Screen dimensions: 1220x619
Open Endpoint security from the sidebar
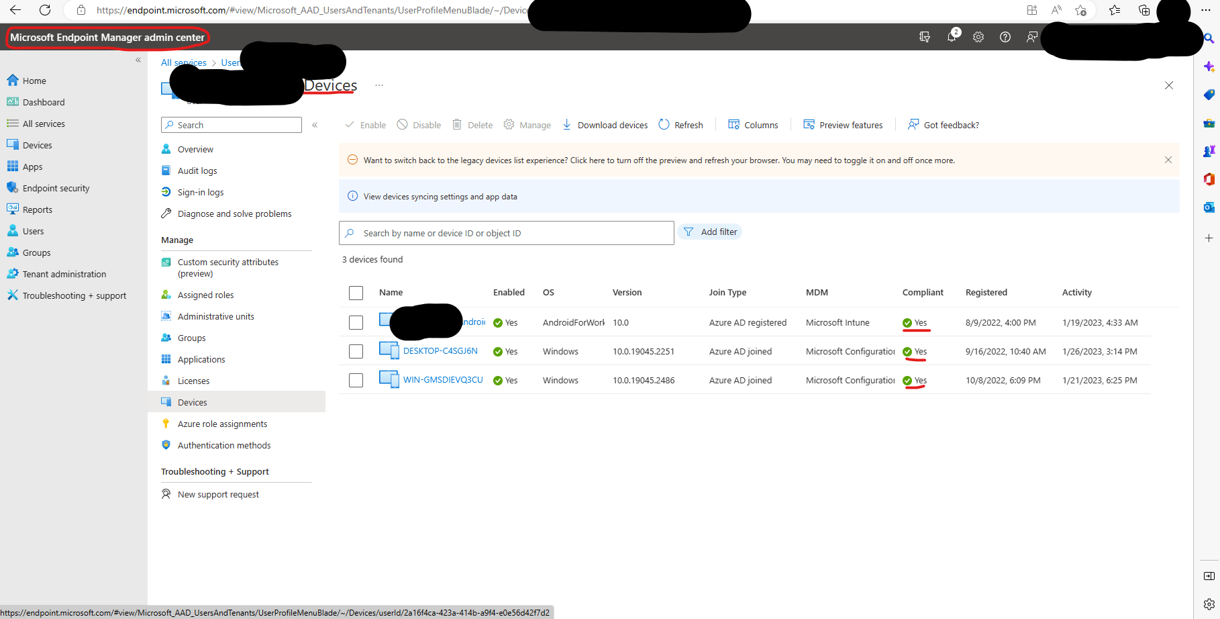(55, 187)
